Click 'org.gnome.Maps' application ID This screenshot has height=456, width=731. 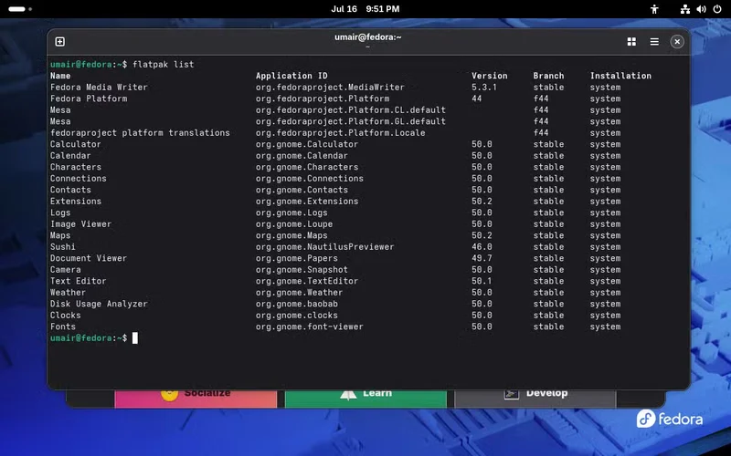click(291, 235)
